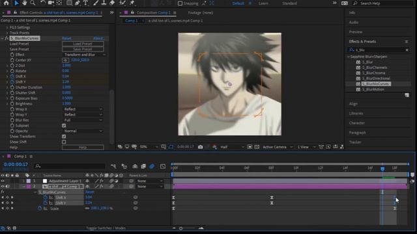Image resolution: width=417 pixels, height=234 pixels.
Task: Click Reset link for S_BlurMoCurves effect
Action: (x=66, y=38)
